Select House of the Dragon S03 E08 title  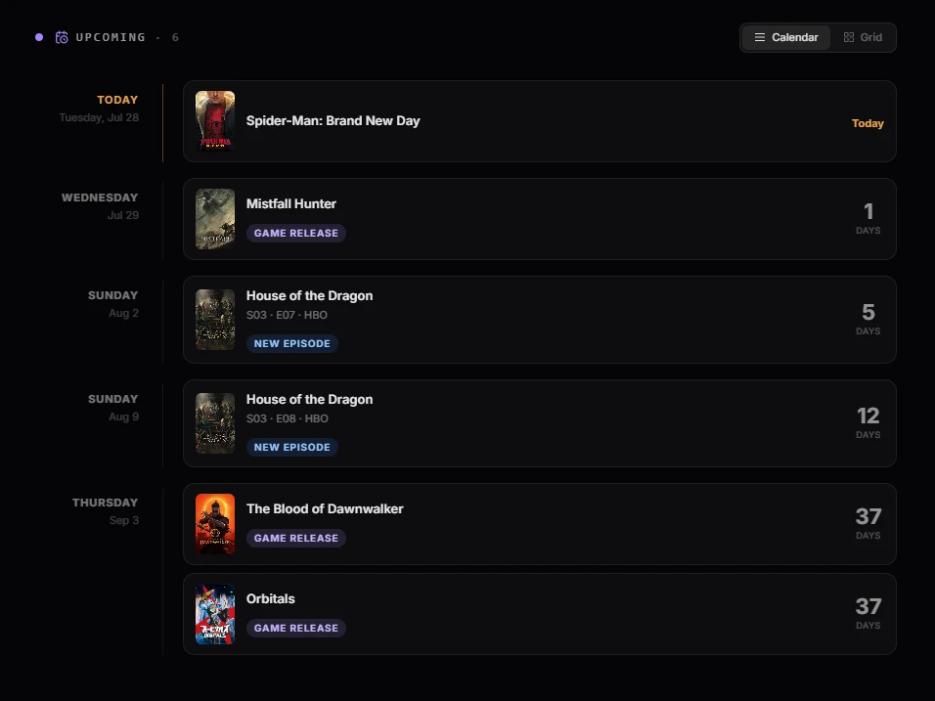tap(309, 400)
